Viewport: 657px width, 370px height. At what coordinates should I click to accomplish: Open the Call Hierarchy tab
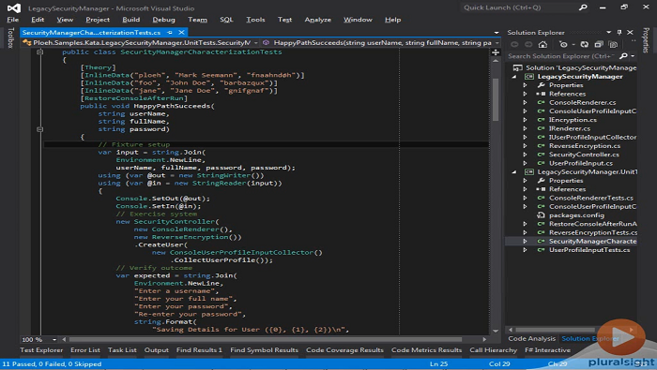(493, 350)
